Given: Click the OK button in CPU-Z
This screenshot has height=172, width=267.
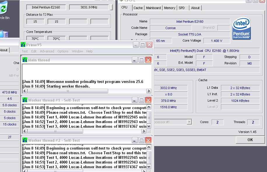Looking at the screenshot, I should [x=250, y=140].
